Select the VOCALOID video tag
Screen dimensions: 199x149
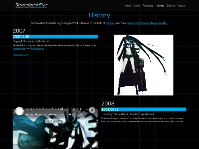(x=76, y=114)
